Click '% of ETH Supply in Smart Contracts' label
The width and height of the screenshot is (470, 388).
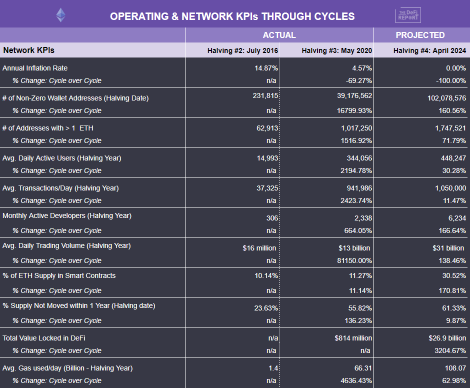pos(59,275)
